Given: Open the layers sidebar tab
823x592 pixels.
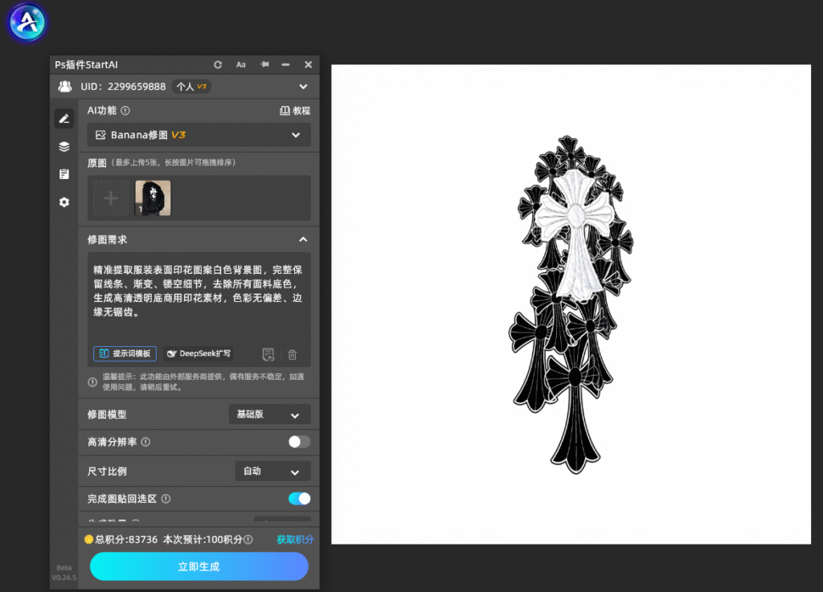Looking at the screenshot, I should click(x=64, y=146).
